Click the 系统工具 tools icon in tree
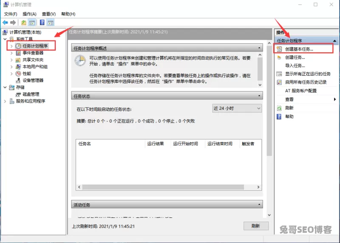 click(12, 39)
